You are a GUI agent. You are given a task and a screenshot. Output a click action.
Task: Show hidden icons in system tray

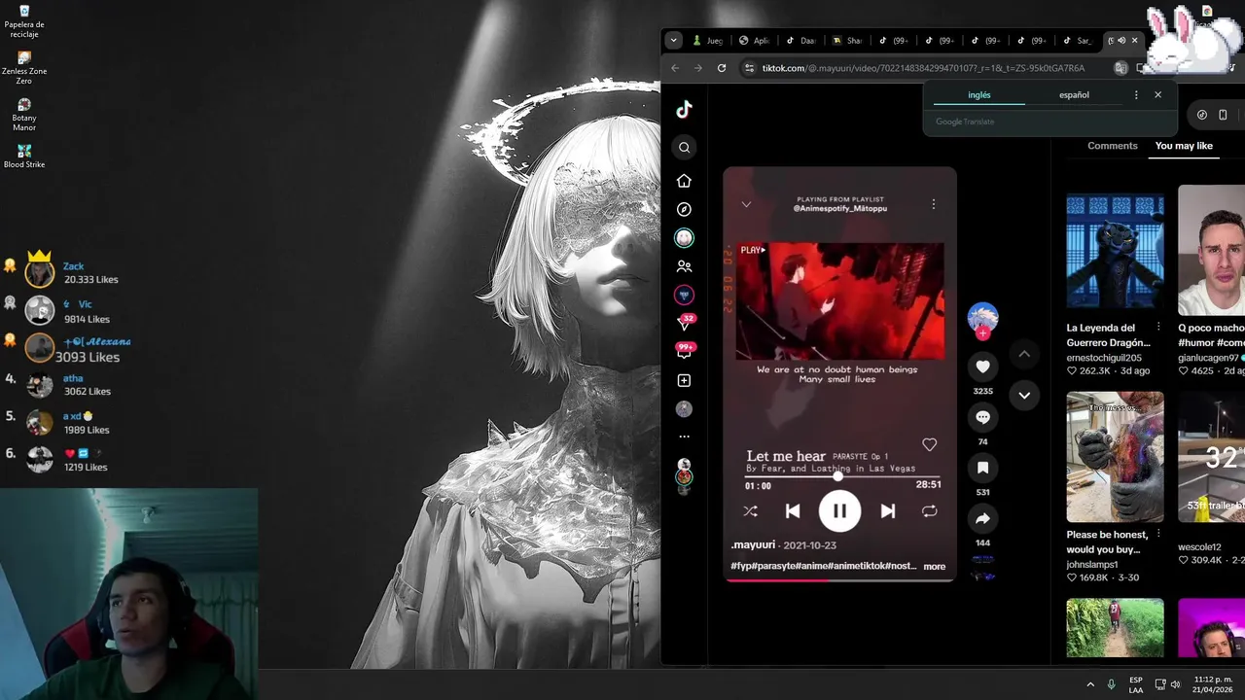click(1090, 684)
